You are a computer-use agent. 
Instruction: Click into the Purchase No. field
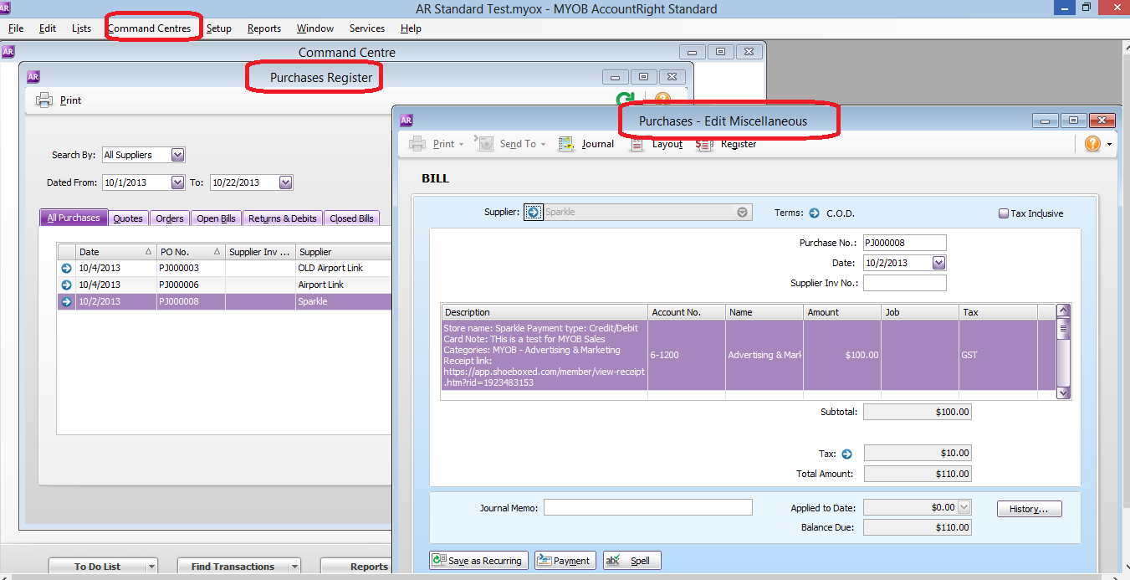905,243
